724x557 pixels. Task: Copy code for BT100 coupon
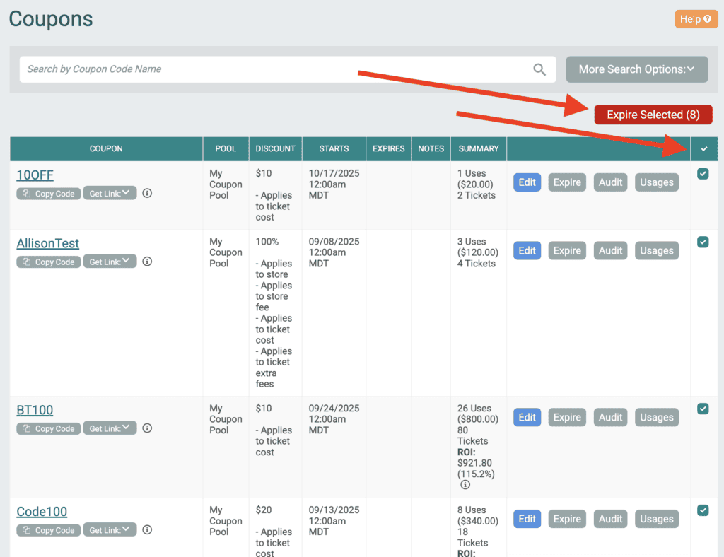[49, 429]
